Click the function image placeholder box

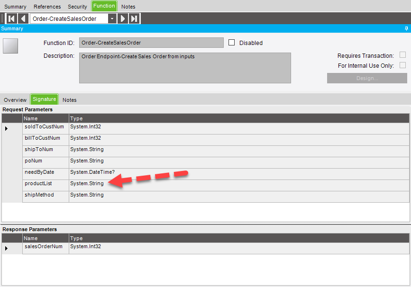point(10,46)
